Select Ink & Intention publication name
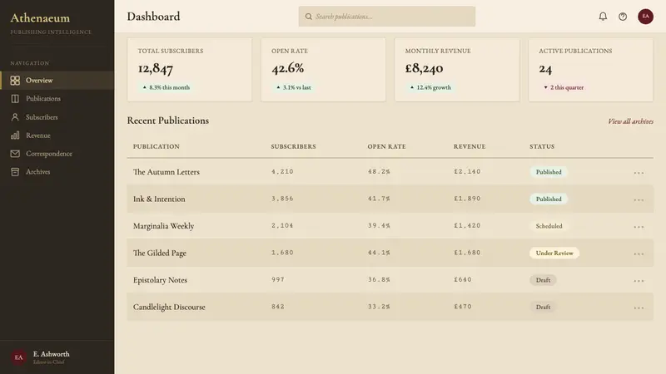Screen dimensions: 666x374 coord(159,199)
